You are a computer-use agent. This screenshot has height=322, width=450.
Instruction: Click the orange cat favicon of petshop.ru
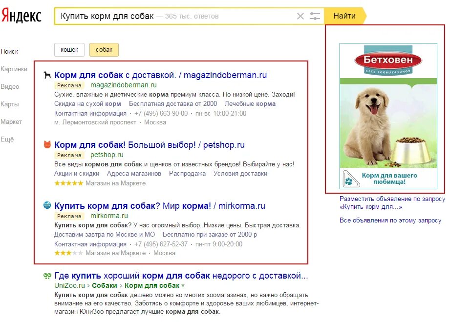click(47, 144)
